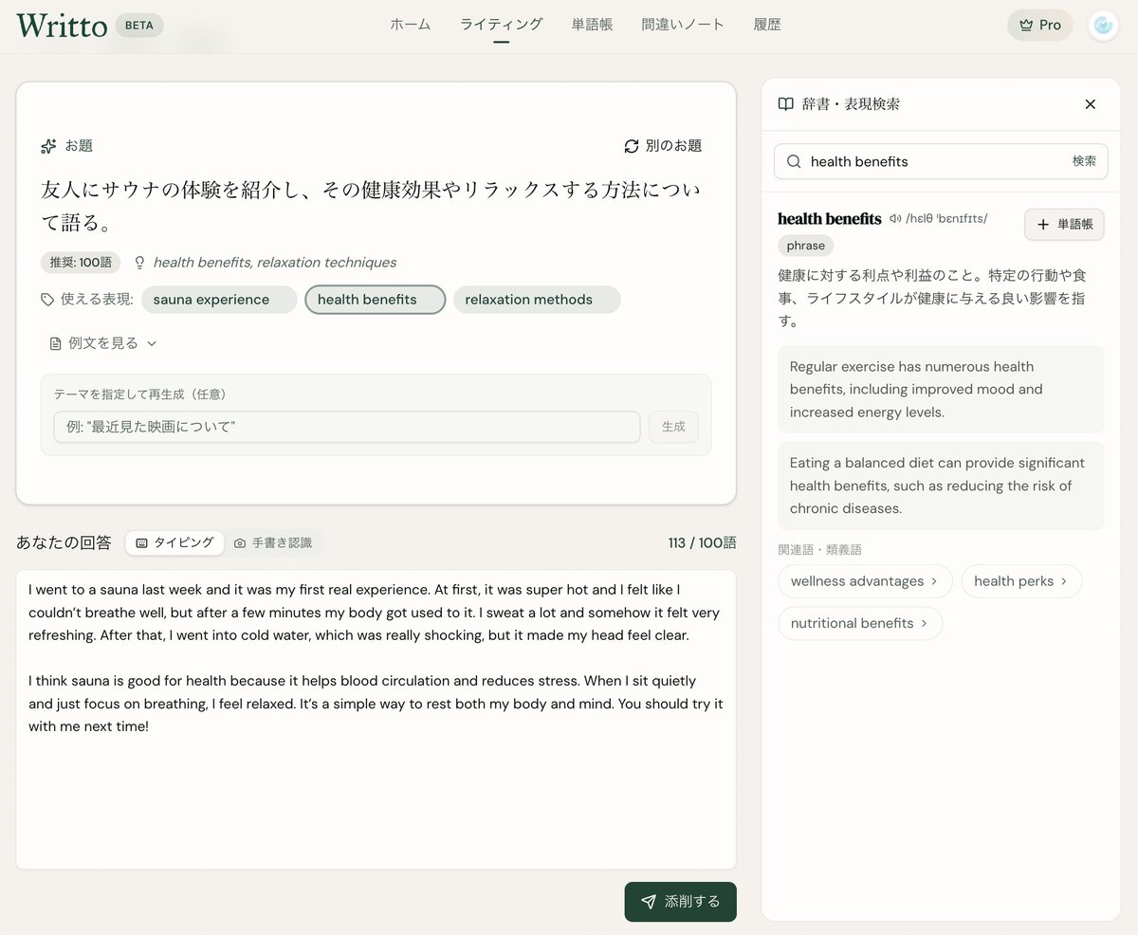This screenshot has height=935, width=1138.
Task: Play pronunciation of health benefits
Action: pyautogui.click(x=894, y=219)
